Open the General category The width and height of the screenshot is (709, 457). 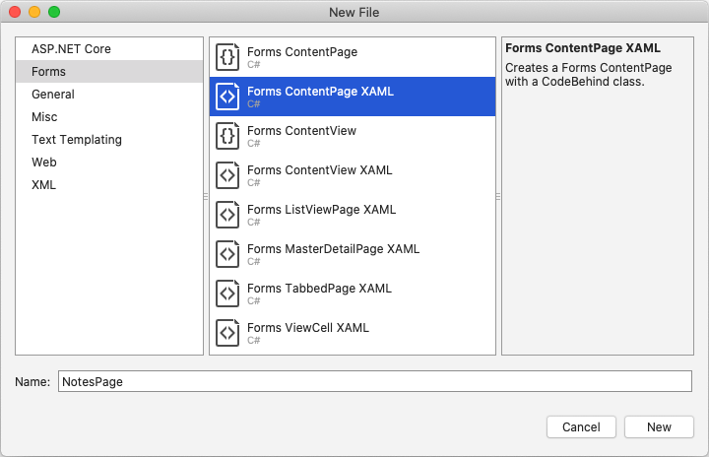click(53, 95)
